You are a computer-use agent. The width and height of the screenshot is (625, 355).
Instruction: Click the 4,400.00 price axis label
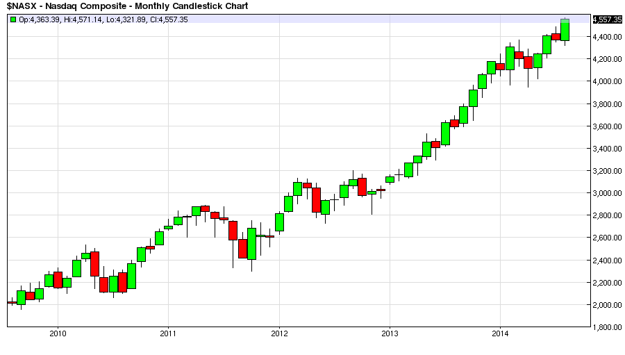607,37
